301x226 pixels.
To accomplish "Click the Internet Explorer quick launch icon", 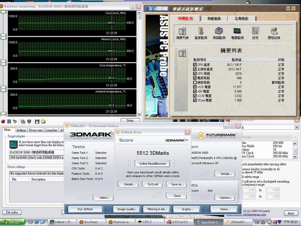I will pos(36,222).
